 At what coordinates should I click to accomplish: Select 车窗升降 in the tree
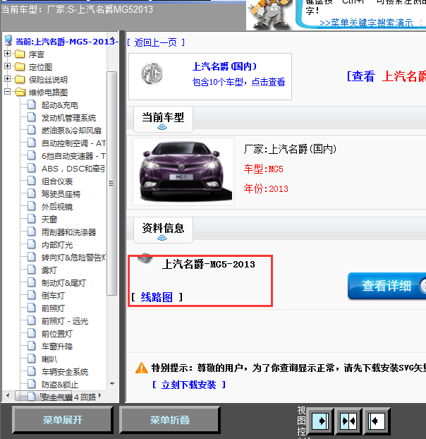point(57,347)
